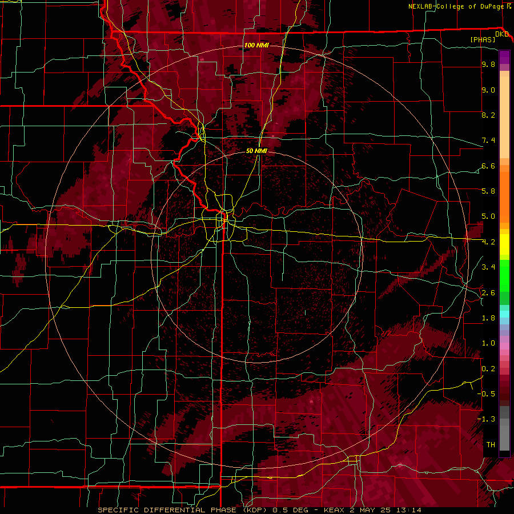Select the DKD label above the legend
514x514 pixels.
(x=502, y=34)
